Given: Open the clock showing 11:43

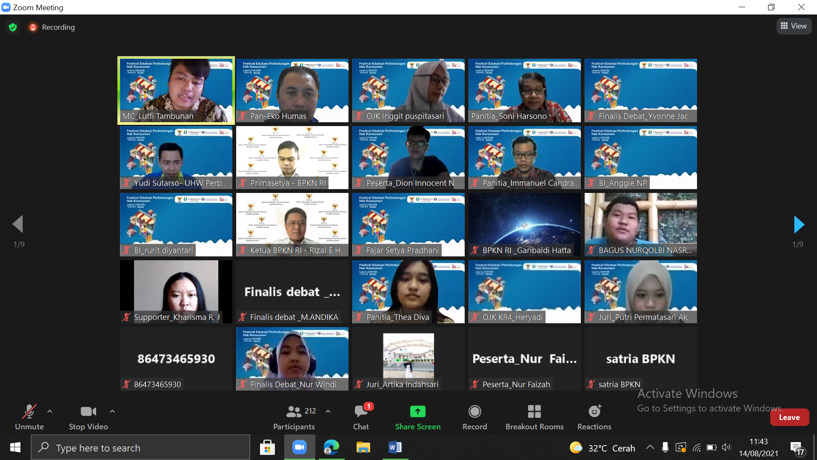Looking at the screenshot, I should [758, 447].
